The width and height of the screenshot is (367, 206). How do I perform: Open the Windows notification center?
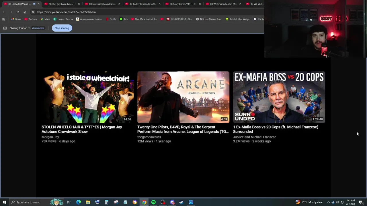(x=361, y=202)
